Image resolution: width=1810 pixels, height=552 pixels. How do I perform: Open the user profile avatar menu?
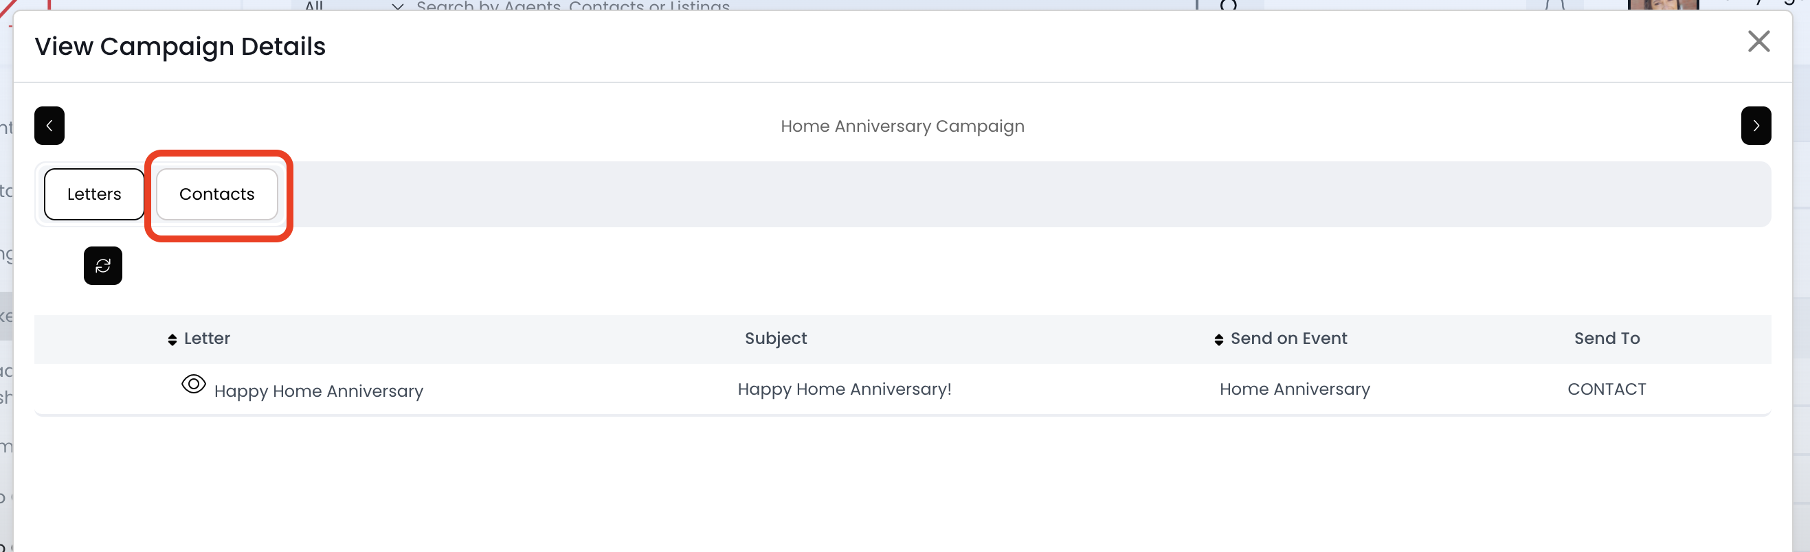1662,5
